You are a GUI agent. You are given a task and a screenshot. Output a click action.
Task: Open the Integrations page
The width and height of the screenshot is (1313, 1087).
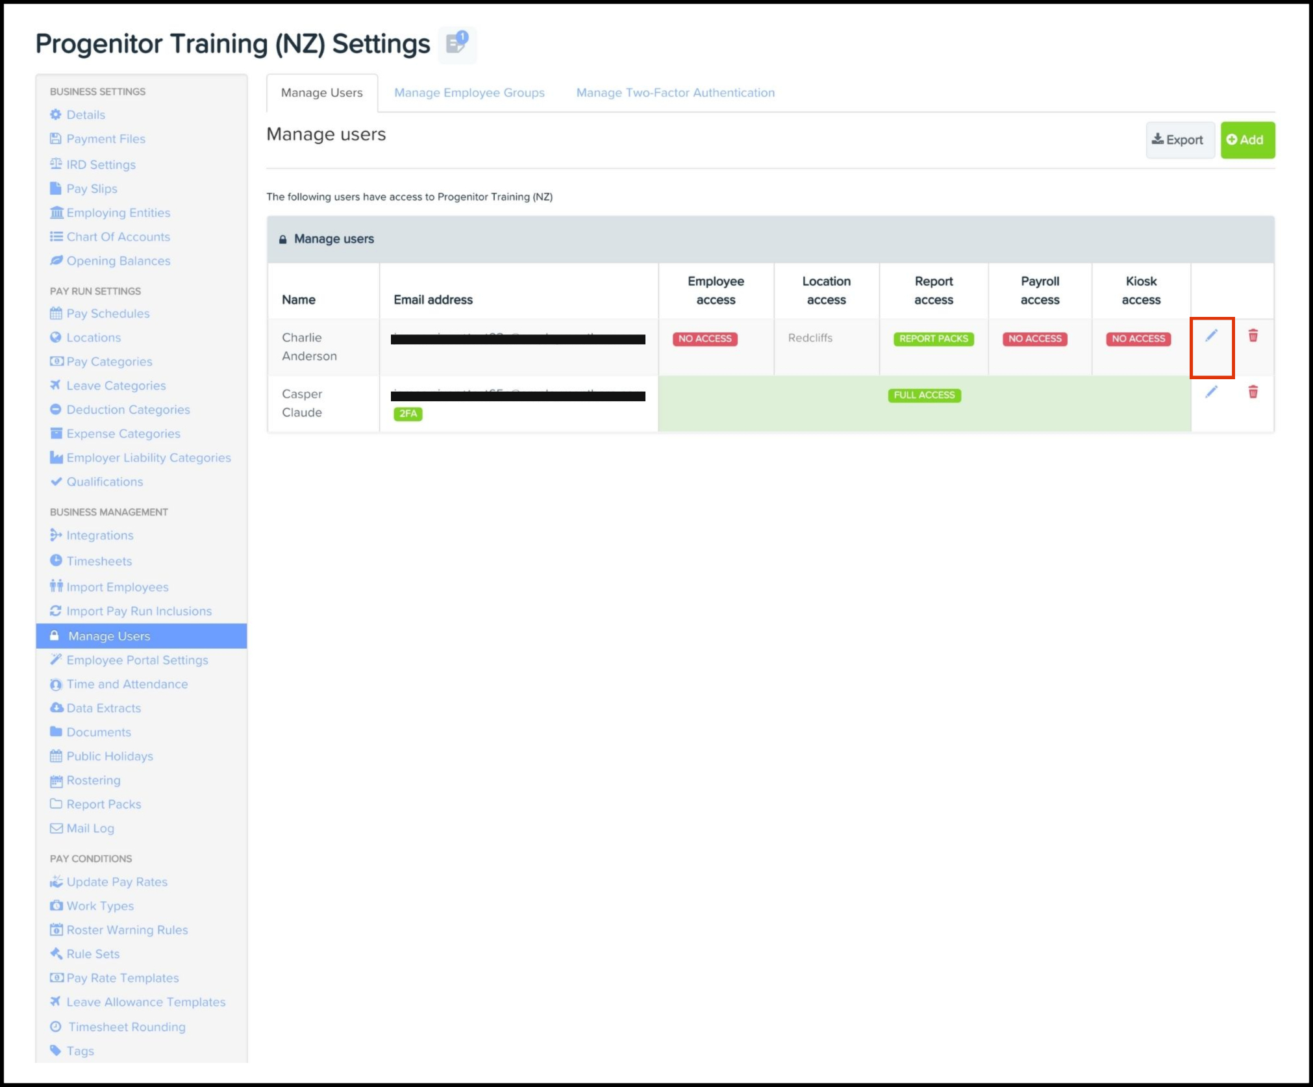click(x=99, y=536)
